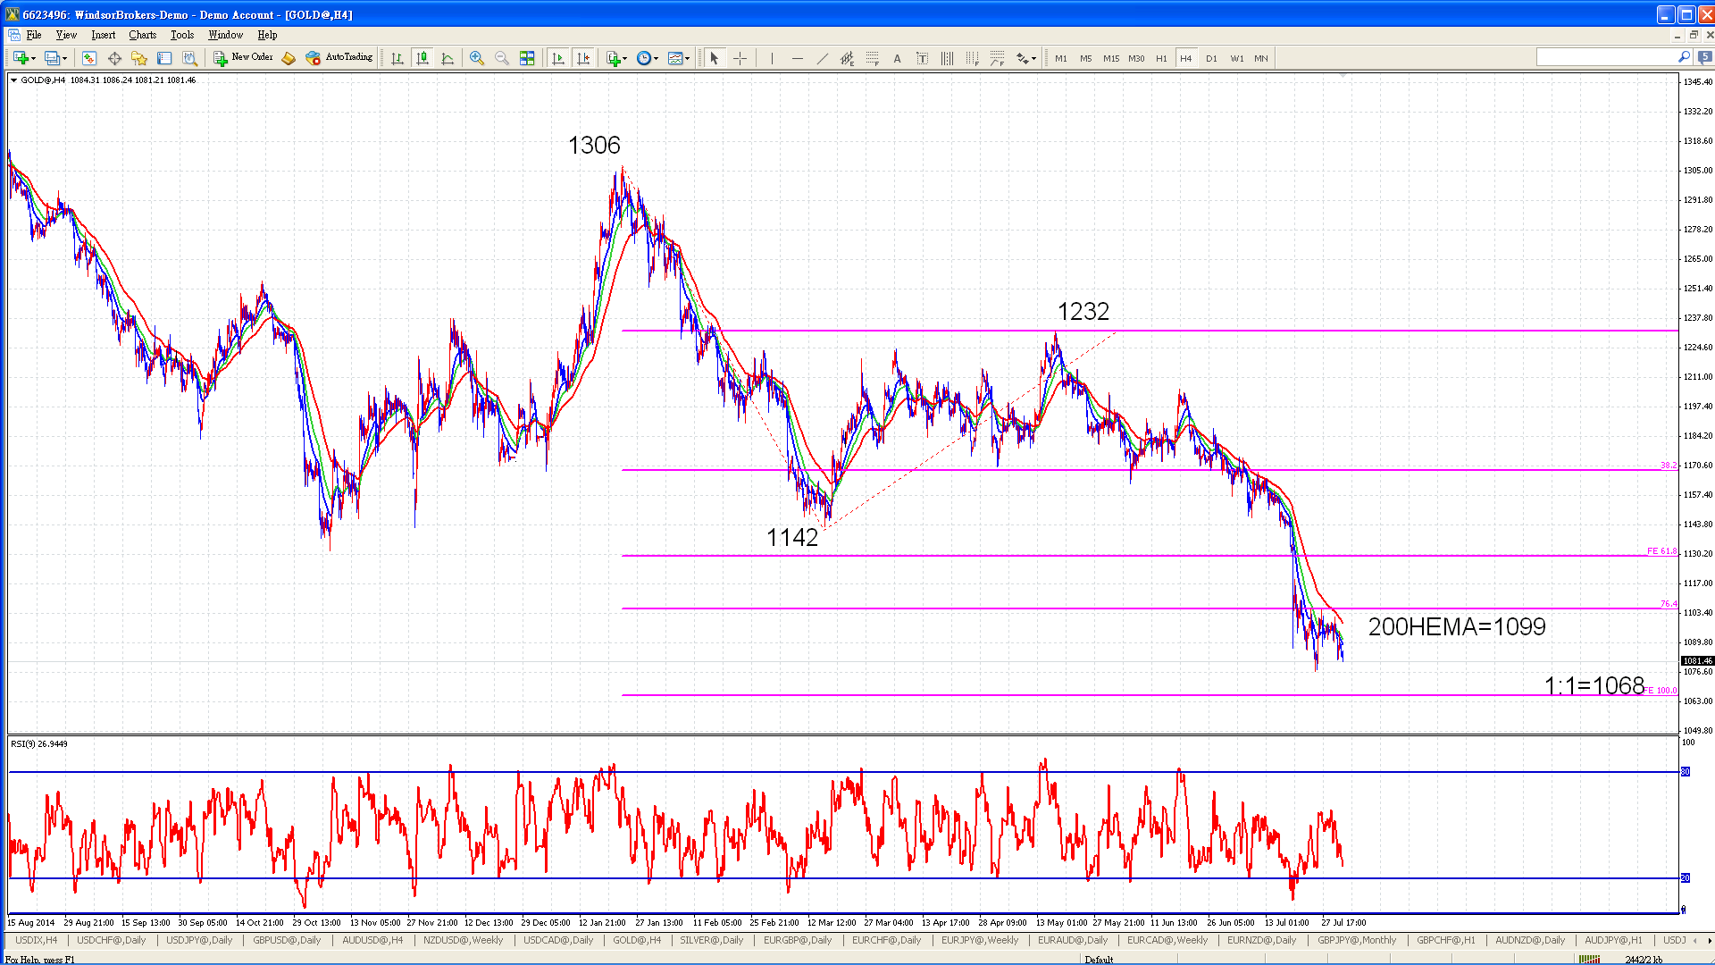Zoom out on the chart
Image resolution: width=1715 pixels, height=965 pixels.
pyautogui.click(x=502, y=58)
